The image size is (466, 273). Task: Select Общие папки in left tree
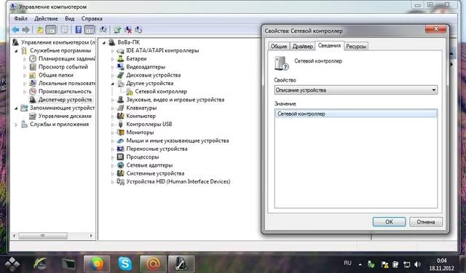56,75
